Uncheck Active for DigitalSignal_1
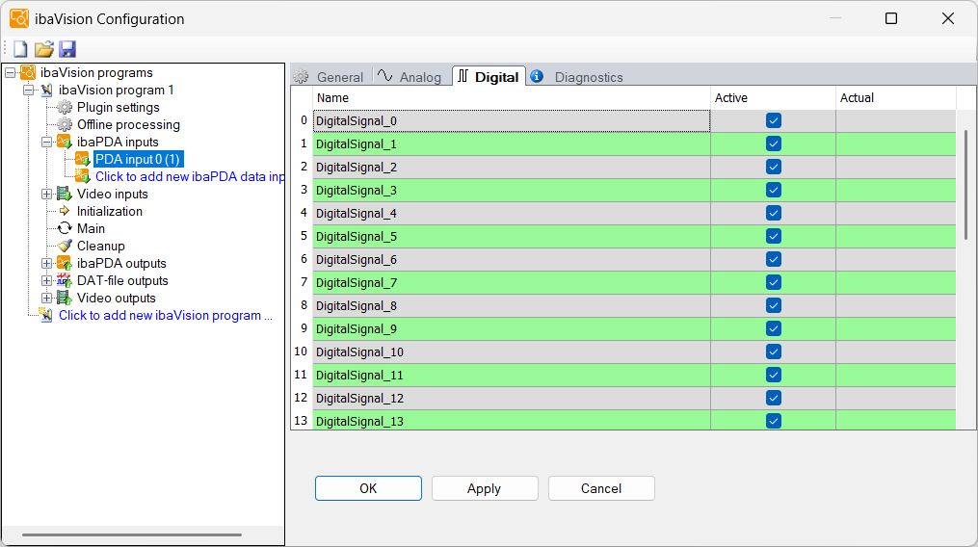This screenshot has height=547, width=978. (774, 143)
